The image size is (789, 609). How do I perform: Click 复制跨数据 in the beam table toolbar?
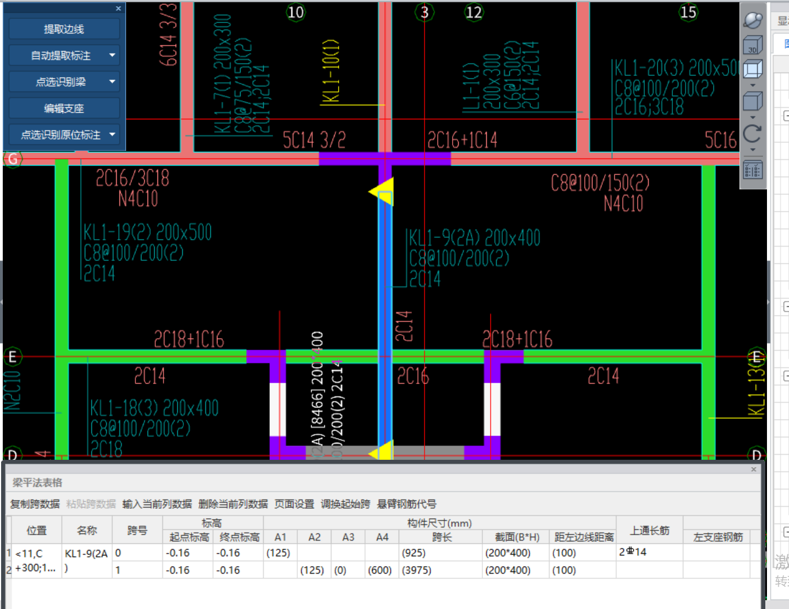coord(35,504)
